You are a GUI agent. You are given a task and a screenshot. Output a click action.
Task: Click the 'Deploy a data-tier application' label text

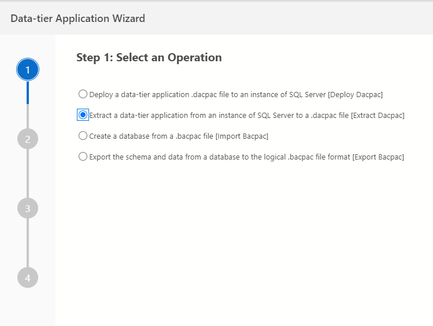click(x=236, y=94)
